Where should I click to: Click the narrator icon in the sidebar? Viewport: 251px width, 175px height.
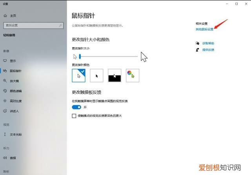tap(5, 111)
